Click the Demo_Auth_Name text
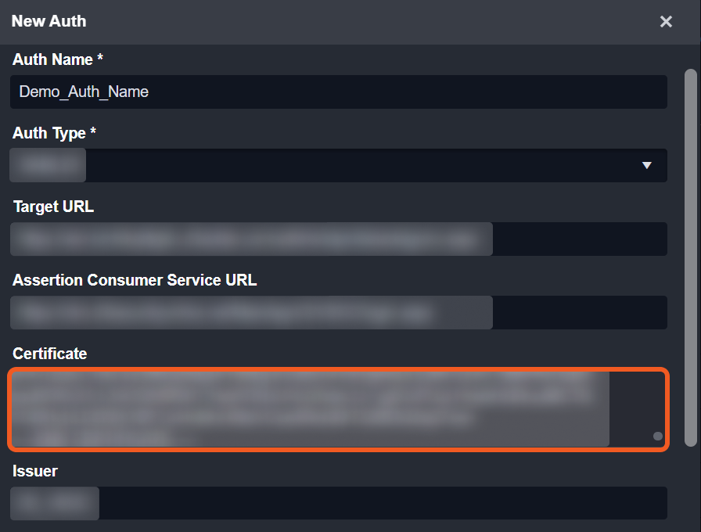The image size is (701, 532). [84, 92]
